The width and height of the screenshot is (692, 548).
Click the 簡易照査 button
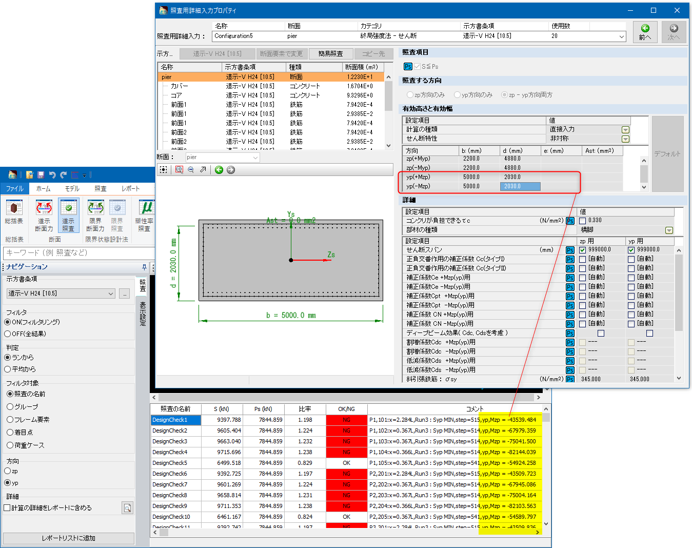click(330, 54)
